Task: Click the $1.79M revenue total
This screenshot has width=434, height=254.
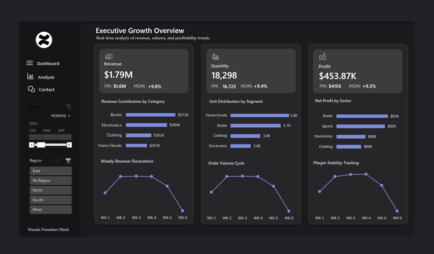Action: pyautogui.click(x=118, y=75)
